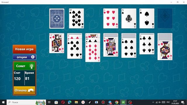
Task: Select the 7 of spades tableau card
Action: point(75,49)
